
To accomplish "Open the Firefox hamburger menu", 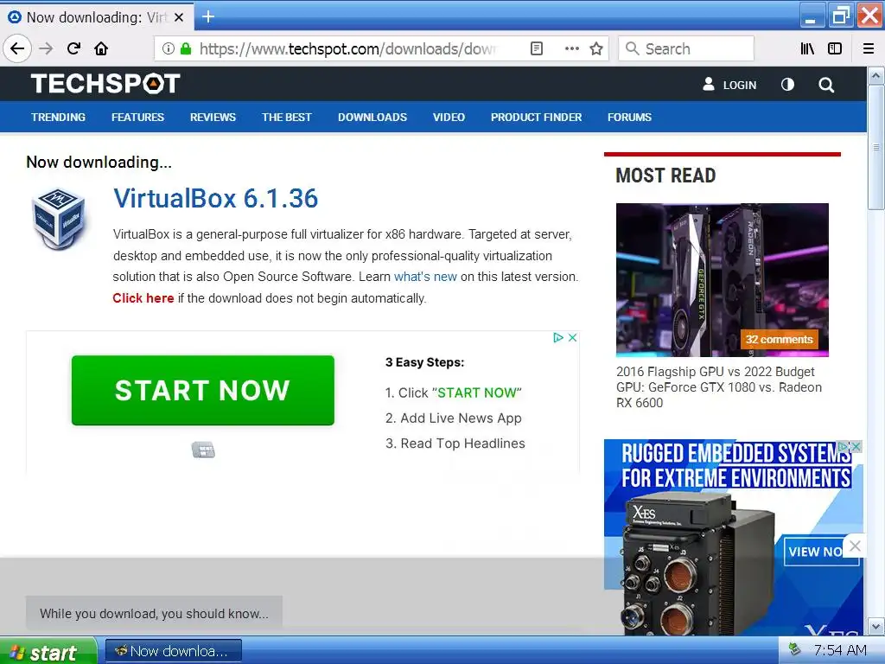I will (868, 48).
